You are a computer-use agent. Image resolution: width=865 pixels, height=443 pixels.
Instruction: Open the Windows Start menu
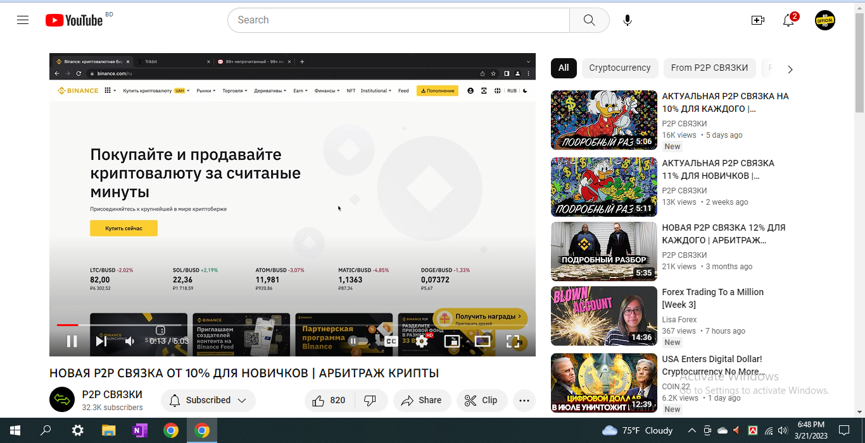[x=15, y=430]
